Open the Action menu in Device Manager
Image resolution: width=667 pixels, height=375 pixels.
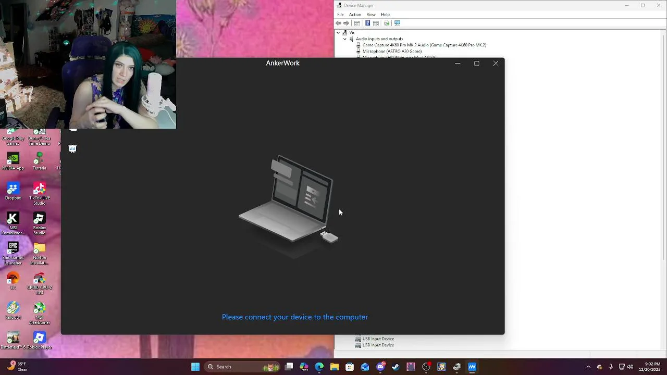tap(355, 15)
